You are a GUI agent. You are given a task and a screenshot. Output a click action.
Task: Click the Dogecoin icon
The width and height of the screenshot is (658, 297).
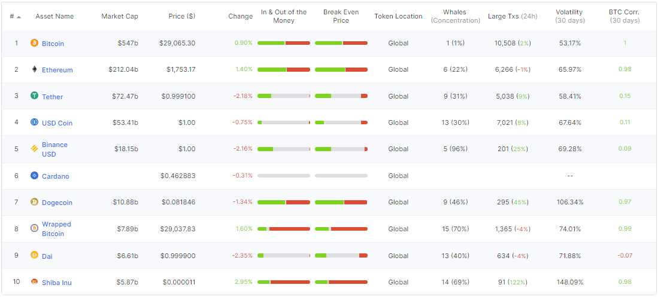click(x=34, y=203)
